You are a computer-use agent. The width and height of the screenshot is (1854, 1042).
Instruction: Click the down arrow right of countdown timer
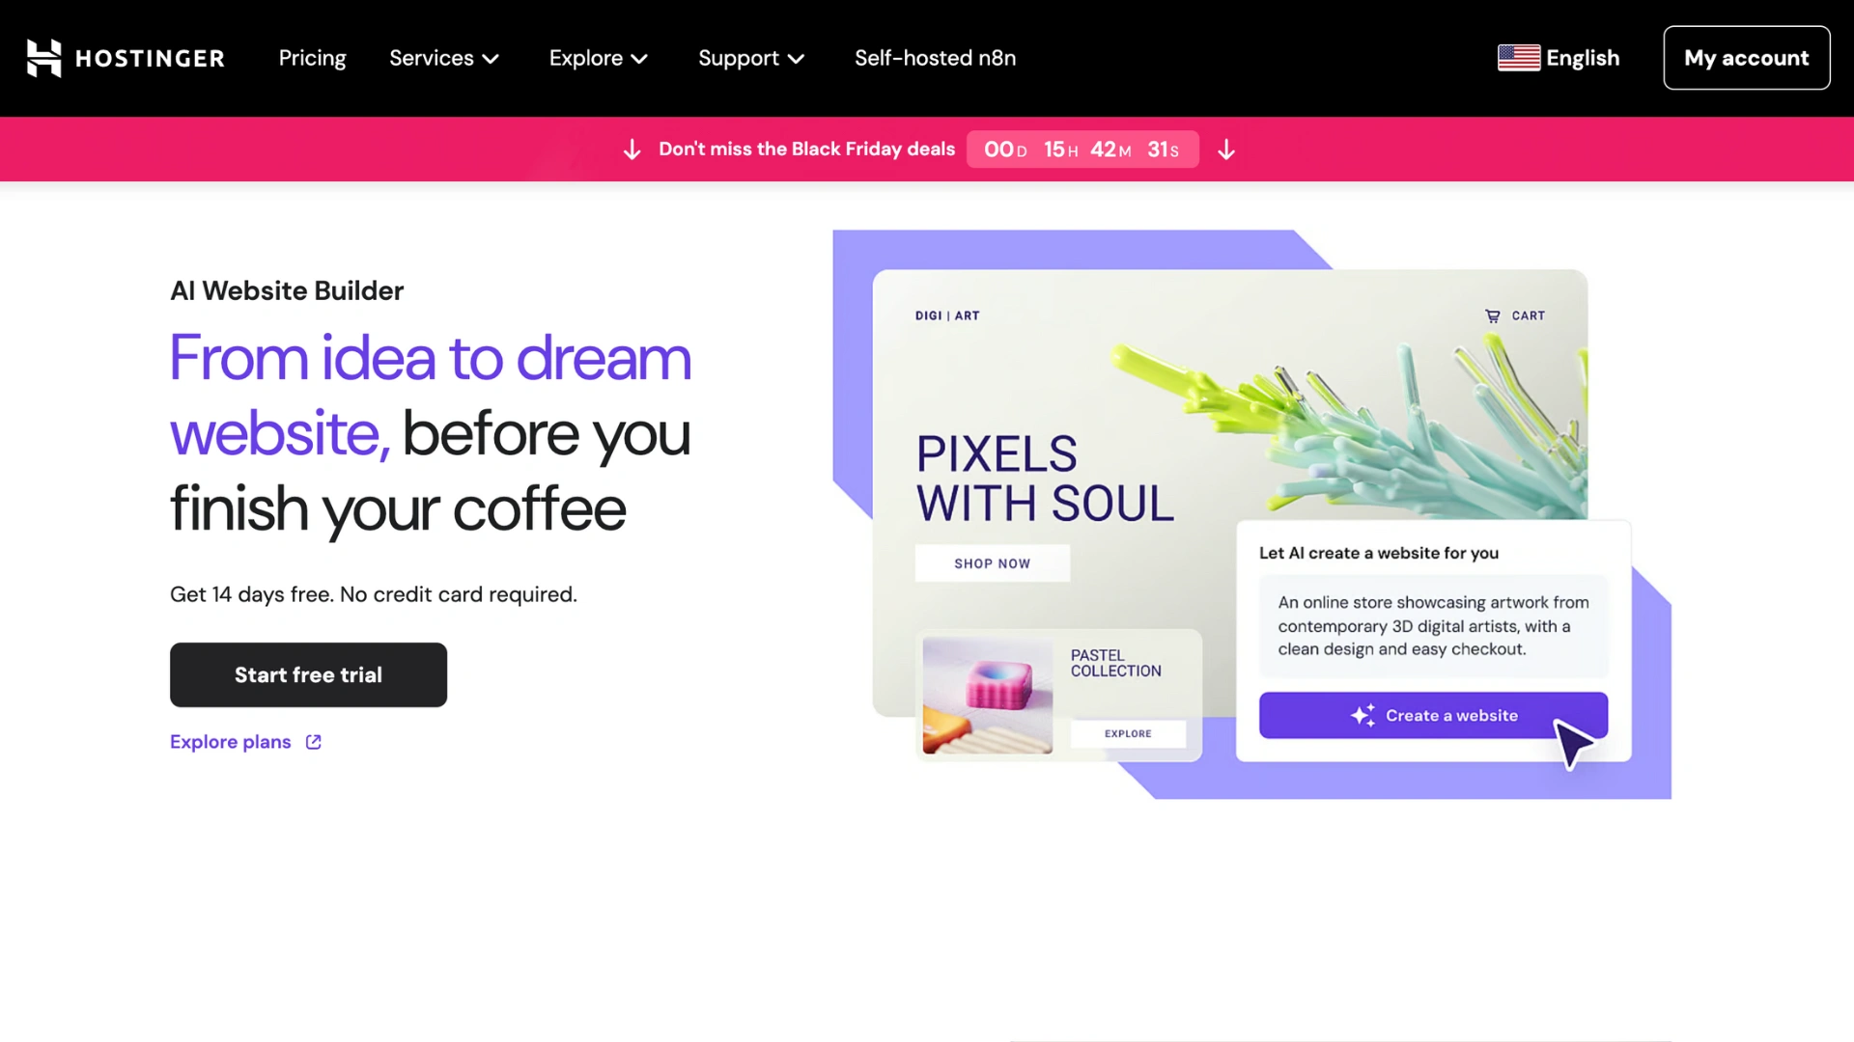tap(1226, 150)
